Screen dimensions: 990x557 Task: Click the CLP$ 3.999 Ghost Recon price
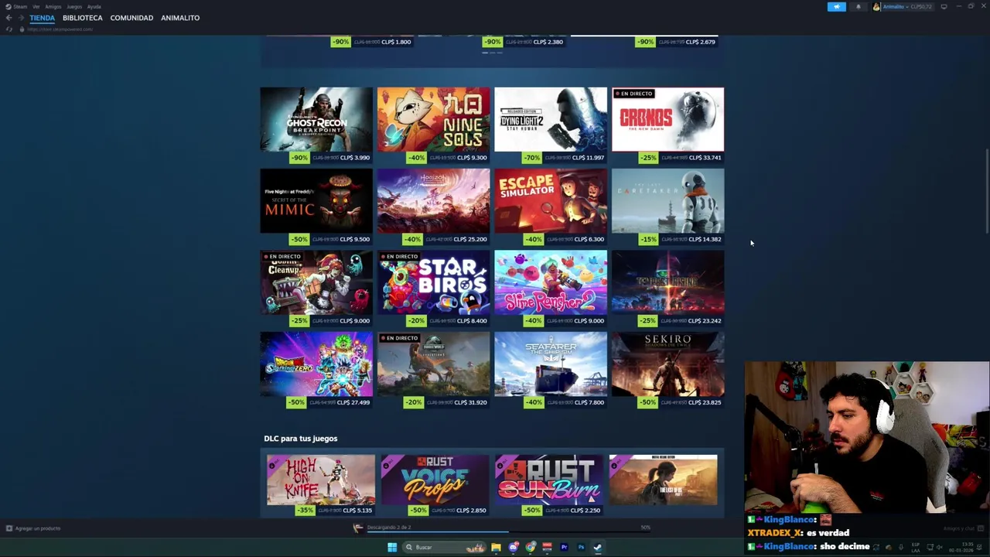point(354,158)
